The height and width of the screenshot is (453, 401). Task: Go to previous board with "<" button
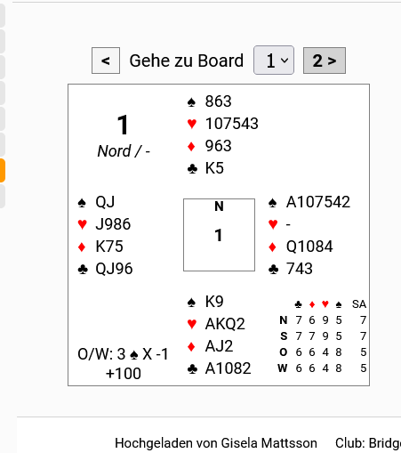click(106, 61)
